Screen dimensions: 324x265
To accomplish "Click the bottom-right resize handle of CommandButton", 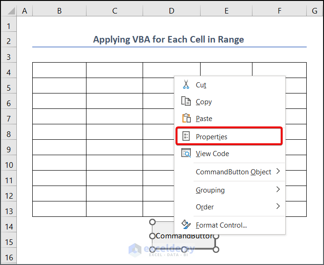I will click(216, 250).
